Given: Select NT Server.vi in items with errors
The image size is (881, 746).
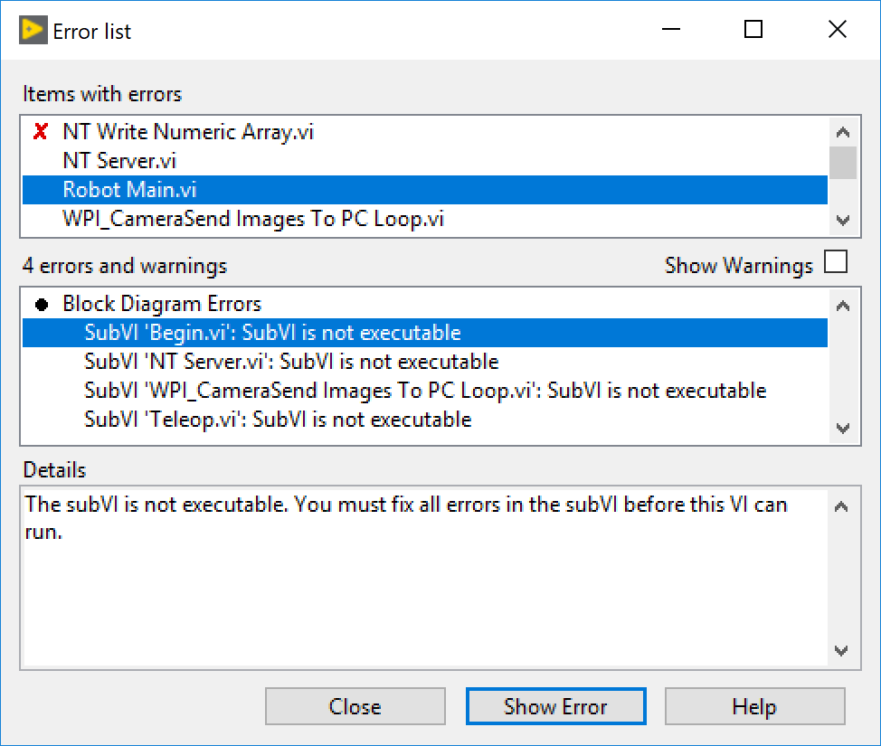Looking at the screenshot, I should (425, 161).
